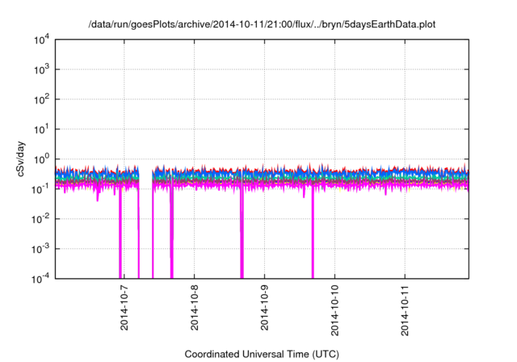Click the 10^-4 y-axis tick label
Image resolution: width=517 pixels, height=362 pixels.
coord(40,279)
